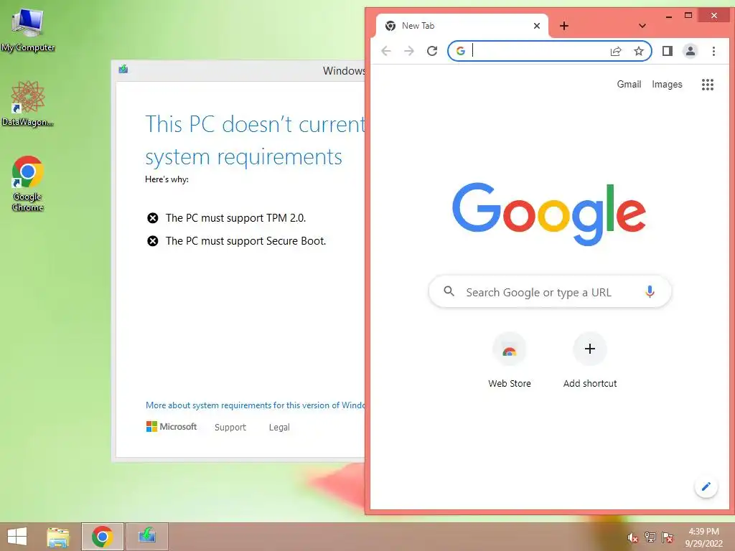Select the My Computer desktop icon

pos(28,30)
